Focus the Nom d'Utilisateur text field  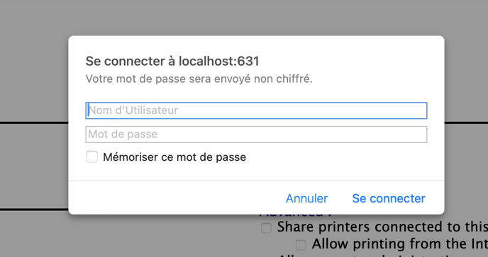click(x=256, y=110)
